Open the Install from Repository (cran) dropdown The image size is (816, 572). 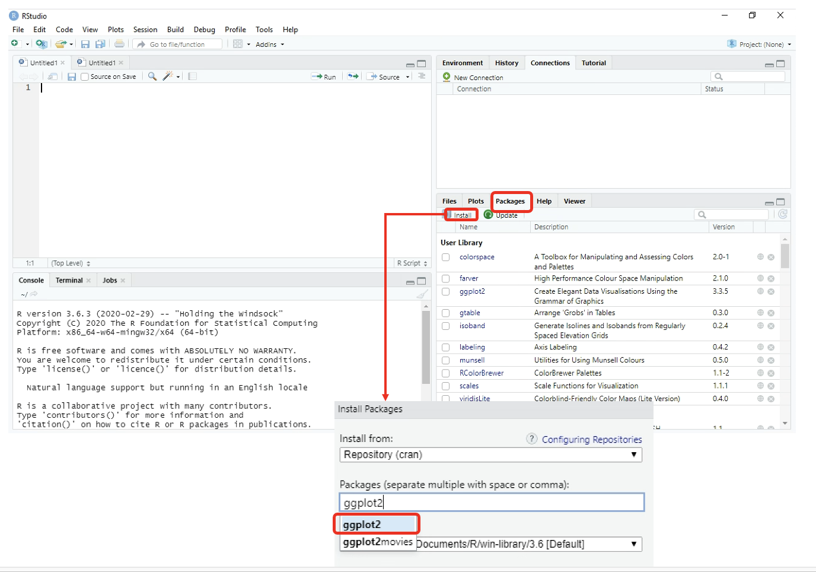[x=491, y=455]
